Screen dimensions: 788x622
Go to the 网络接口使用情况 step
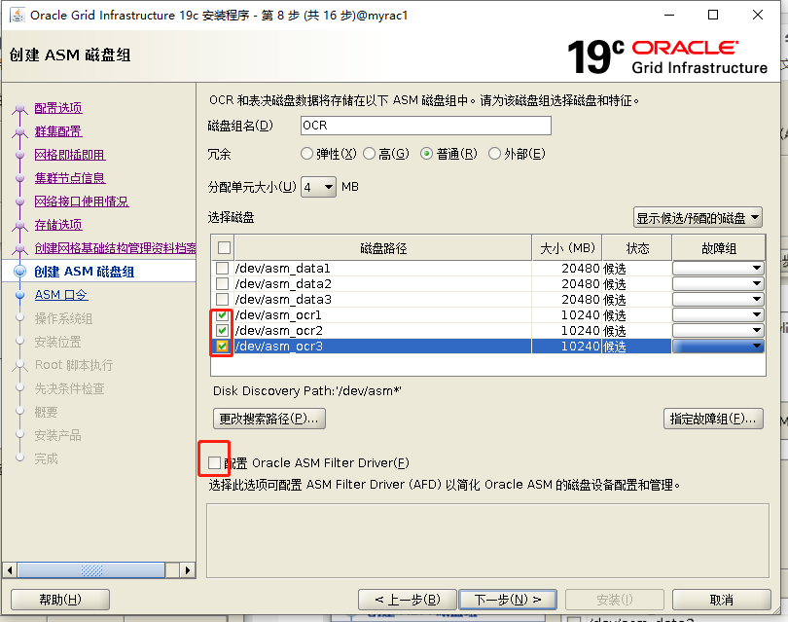82,201
